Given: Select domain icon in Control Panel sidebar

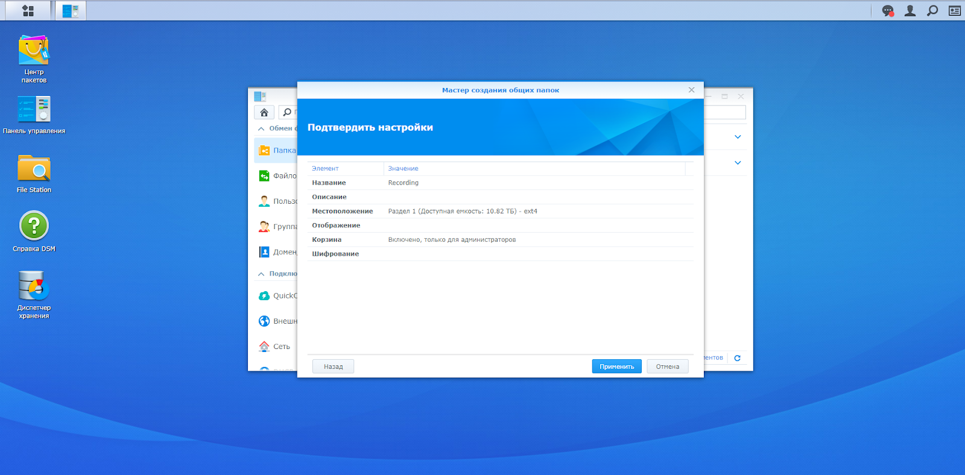Looking at the screenshot, I should tap(264, 252).
